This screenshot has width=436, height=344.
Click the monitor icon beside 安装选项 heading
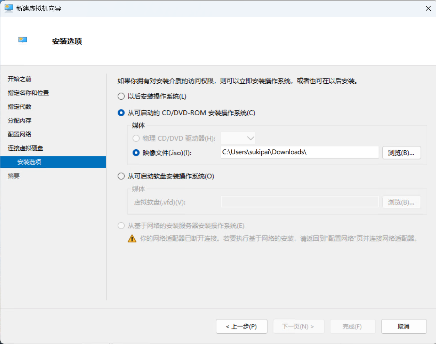point(22,40)
